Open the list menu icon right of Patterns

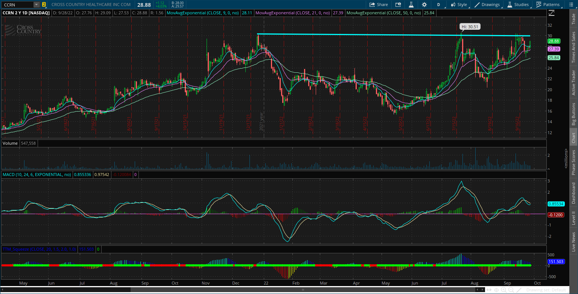(570, 5)
